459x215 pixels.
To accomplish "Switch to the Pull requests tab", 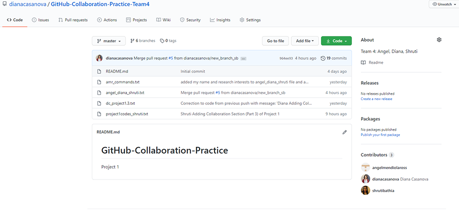I will click(x=73, y=20).
